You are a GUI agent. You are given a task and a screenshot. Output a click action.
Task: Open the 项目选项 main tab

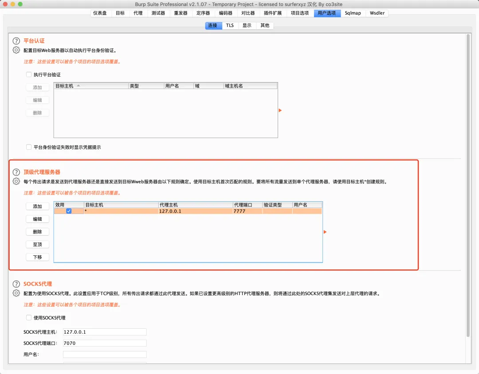click(x=300, y=13)
